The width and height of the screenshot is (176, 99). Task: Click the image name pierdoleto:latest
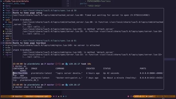(42, 73)
